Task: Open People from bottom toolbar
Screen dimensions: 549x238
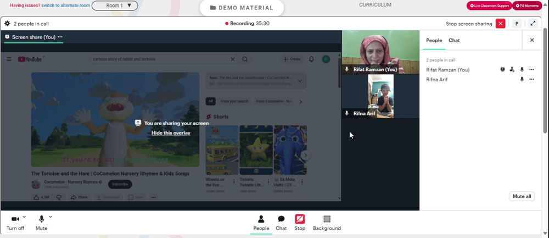Action: pos(261,223)
